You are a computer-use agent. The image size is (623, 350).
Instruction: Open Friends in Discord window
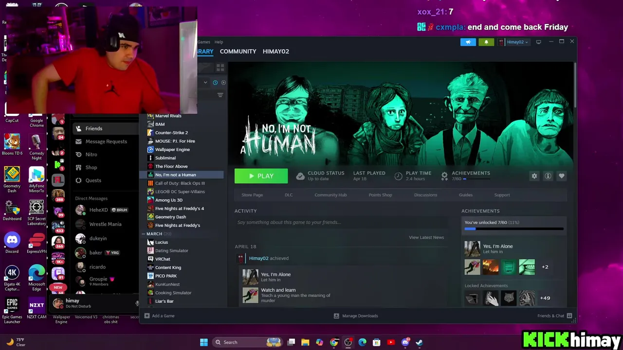click(x=105, y=129)
